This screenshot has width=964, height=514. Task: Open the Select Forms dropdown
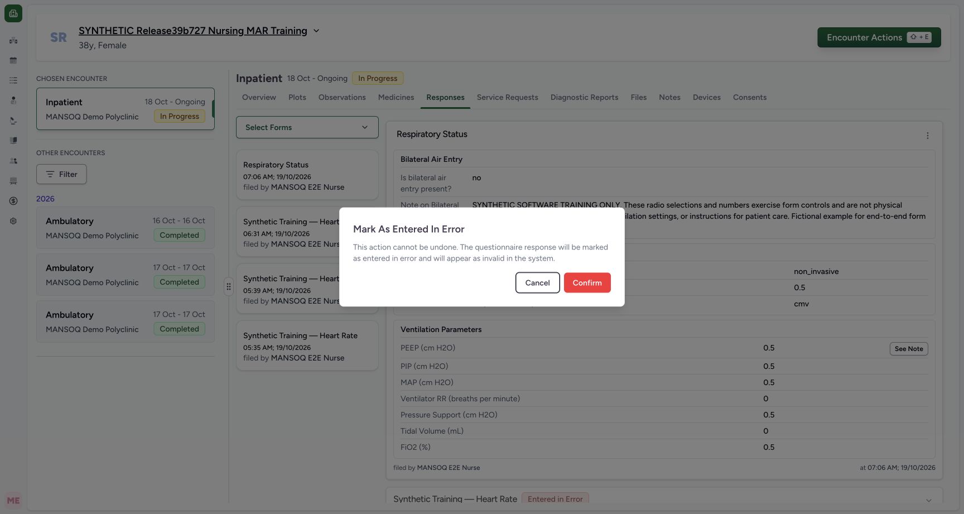click(307, 127)
